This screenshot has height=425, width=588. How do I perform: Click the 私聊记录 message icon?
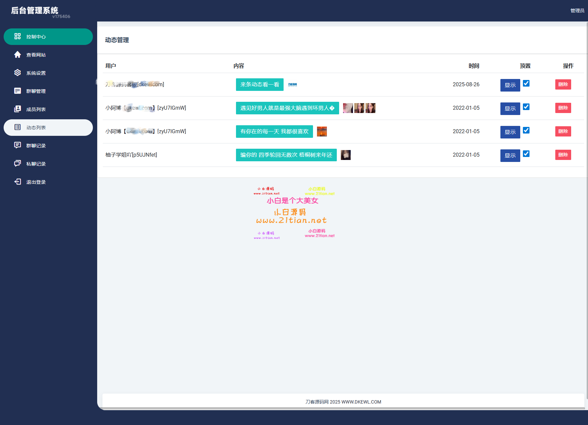[18, 164]
